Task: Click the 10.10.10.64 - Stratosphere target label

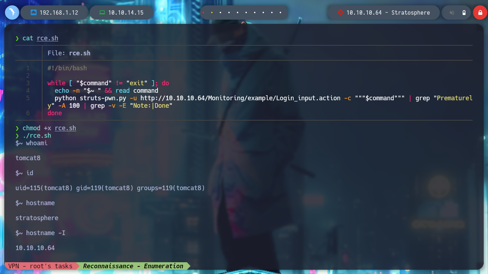Action: (388, 12)
